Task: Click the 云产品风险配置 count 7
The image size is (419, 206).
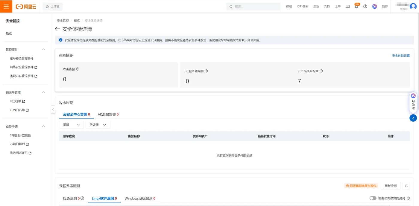Action: point(299,81)
